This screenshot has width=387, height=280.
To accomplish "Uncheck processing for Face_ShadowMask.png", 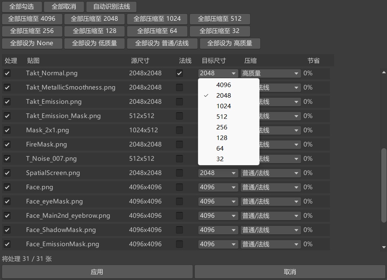I will (7, 230).
